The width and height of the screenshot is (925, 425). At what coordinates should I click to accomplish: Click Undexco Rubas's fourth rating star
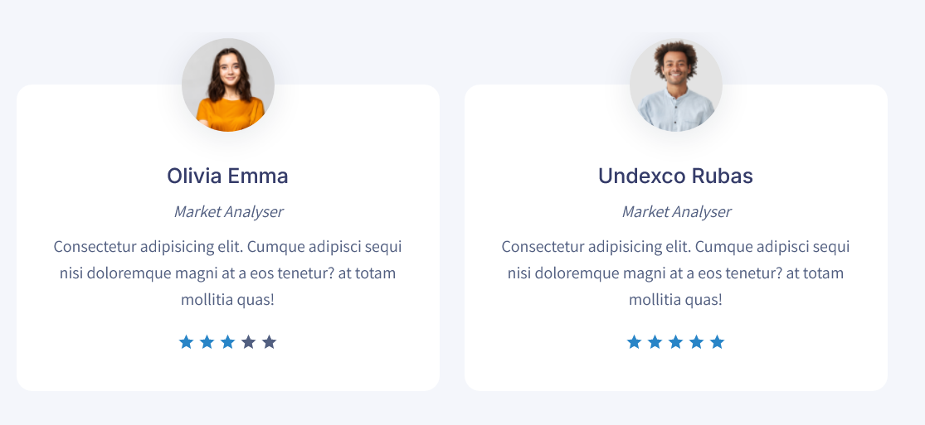pyautogui.click(x=696, y=342)
